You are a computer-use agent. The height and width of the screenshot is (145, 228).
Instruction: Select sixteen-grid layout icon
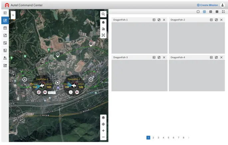(x=217, y=12)
